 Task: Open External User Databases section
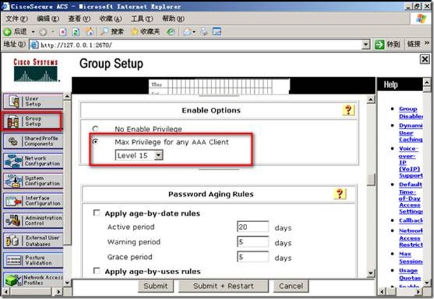coord(33,241)
